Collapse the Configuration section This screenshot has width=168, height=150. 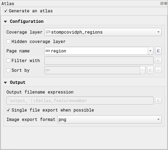[x=5, y=22]
